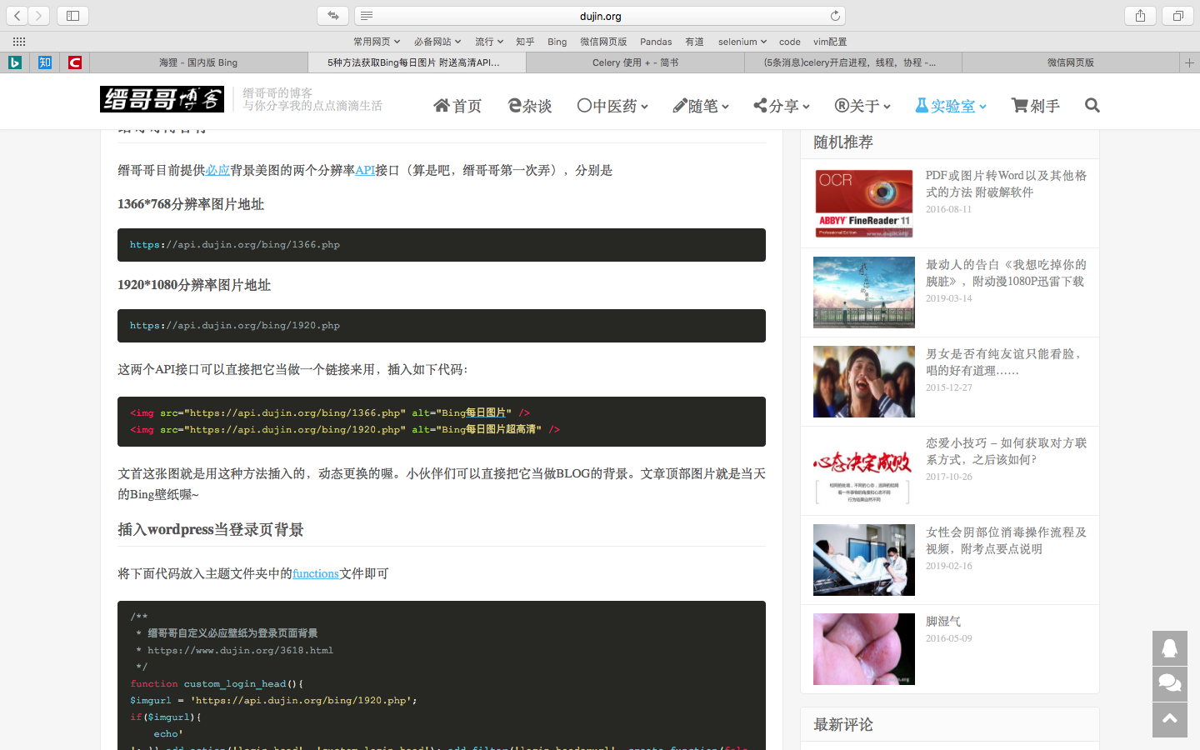The width and height of the screenshot is (1200, 750).
Task: Click the blog search magnifier icon
Action: [1092, 105]
